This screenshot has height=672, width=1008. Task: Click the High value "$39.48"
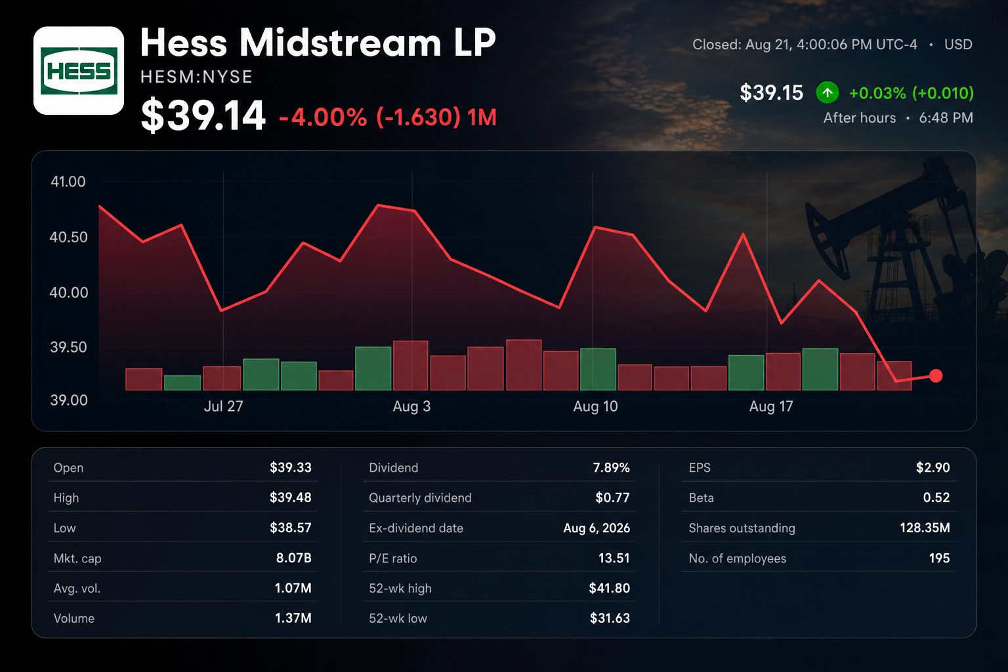point(291,497)
